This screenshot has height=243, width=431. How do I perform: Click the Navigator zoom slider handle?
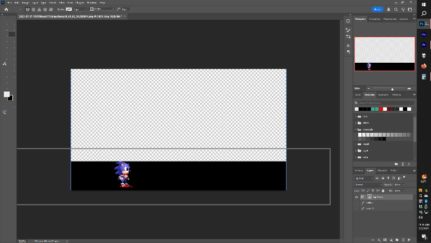pyautogui.click(x=393, y=89)
